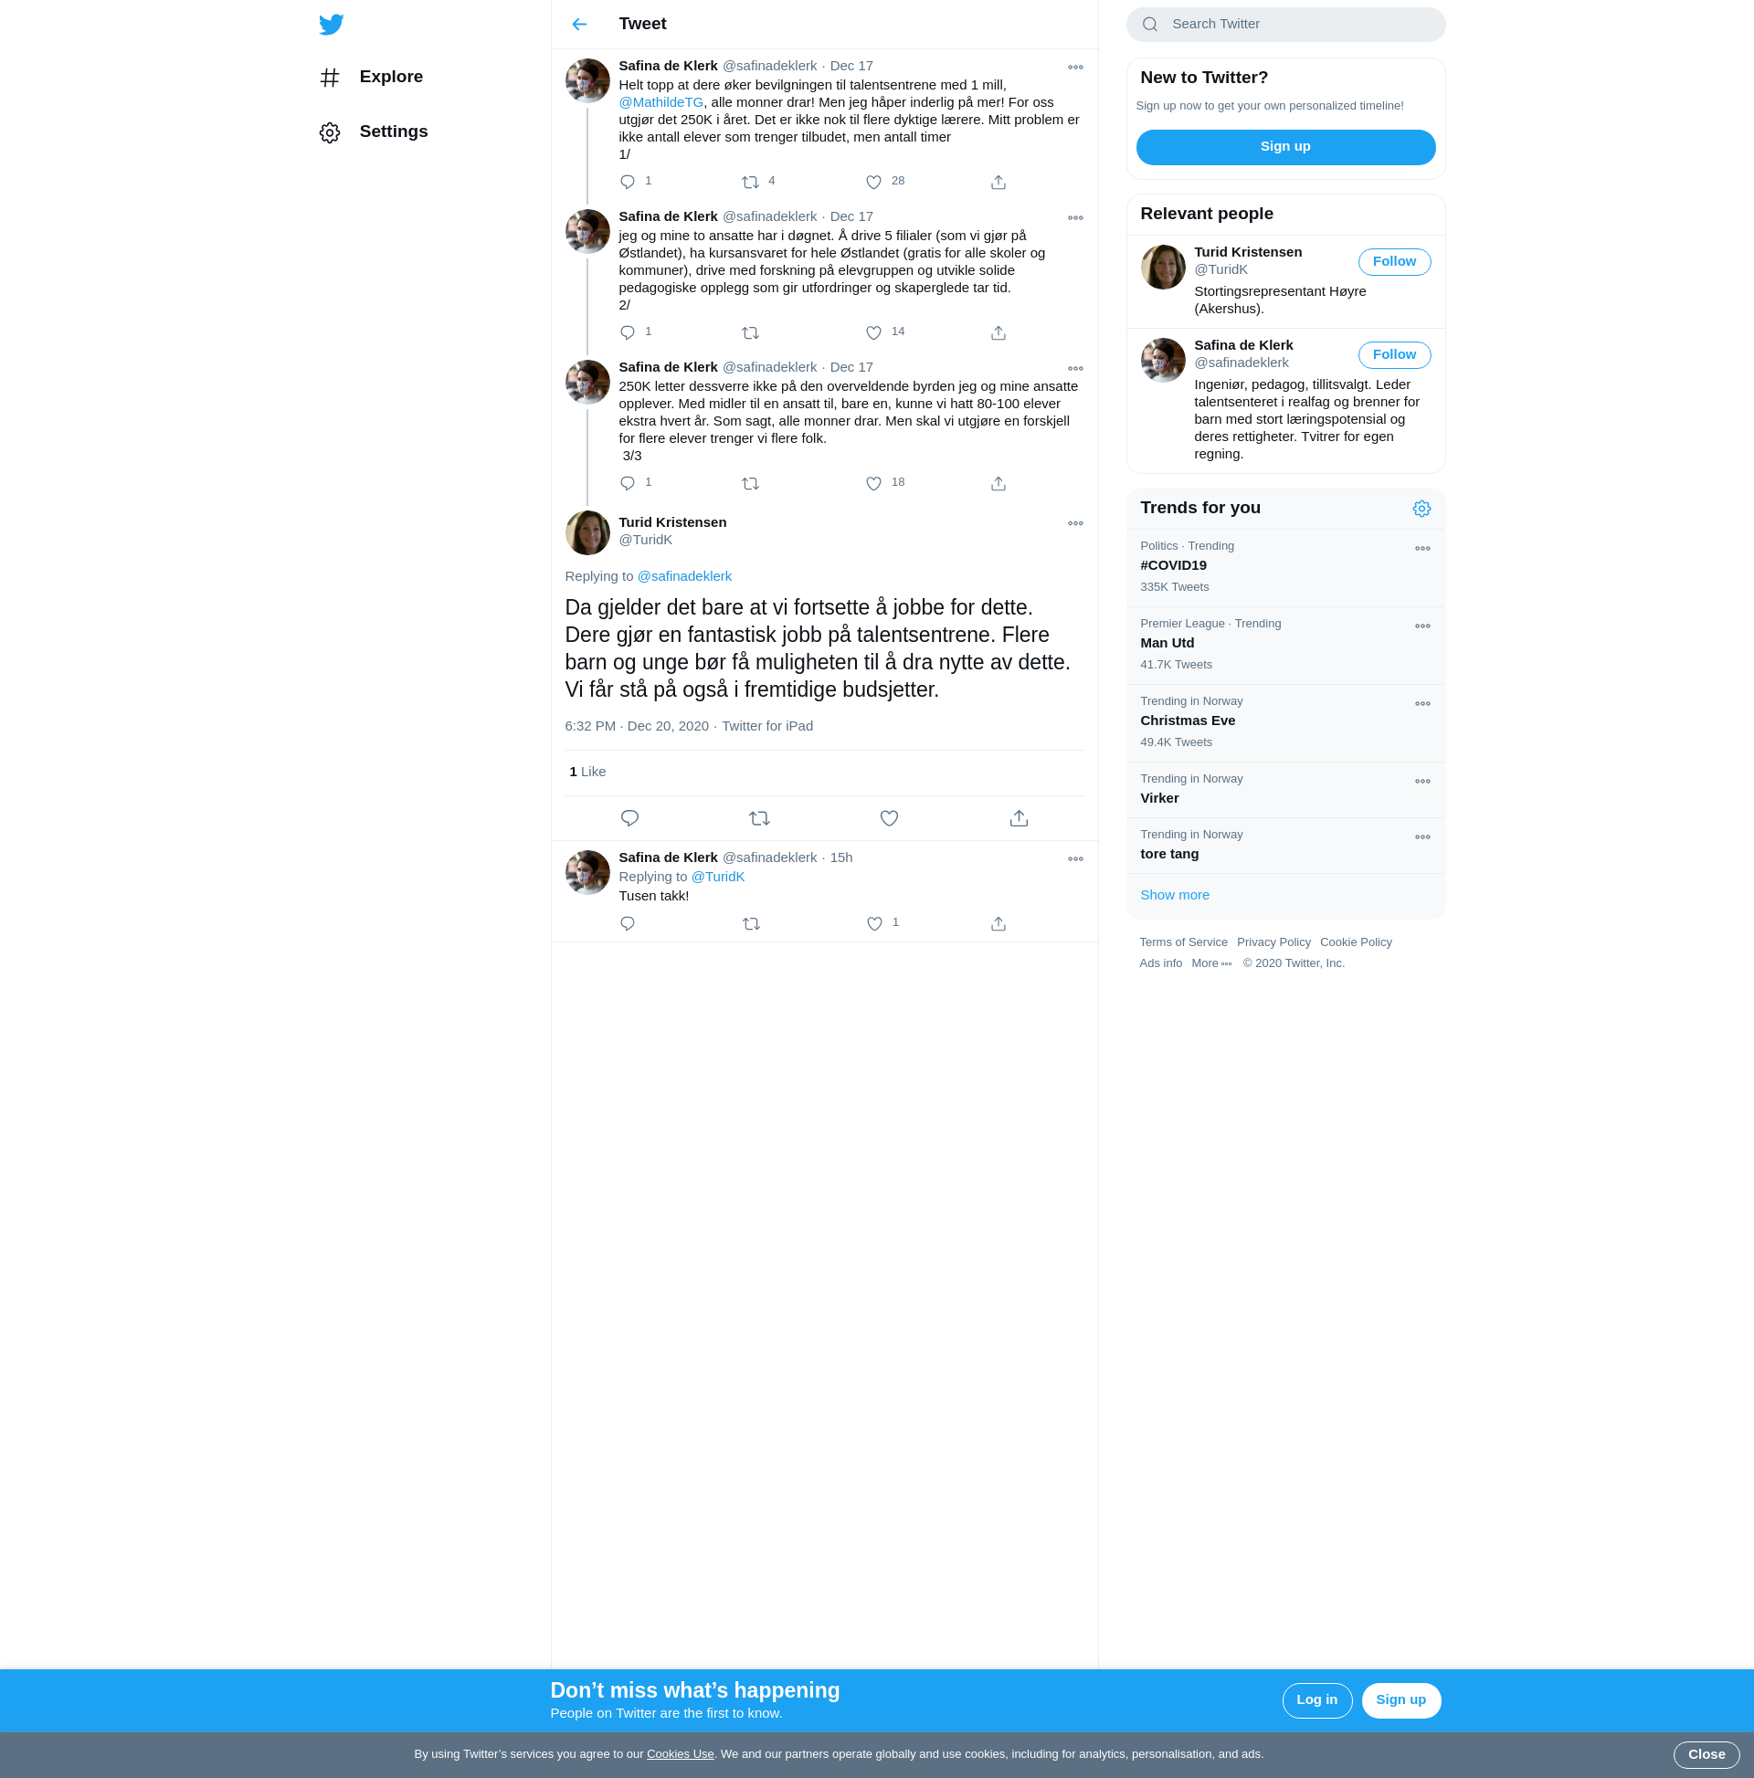Click Sign up in New to Twitter box

(1285, 147)
